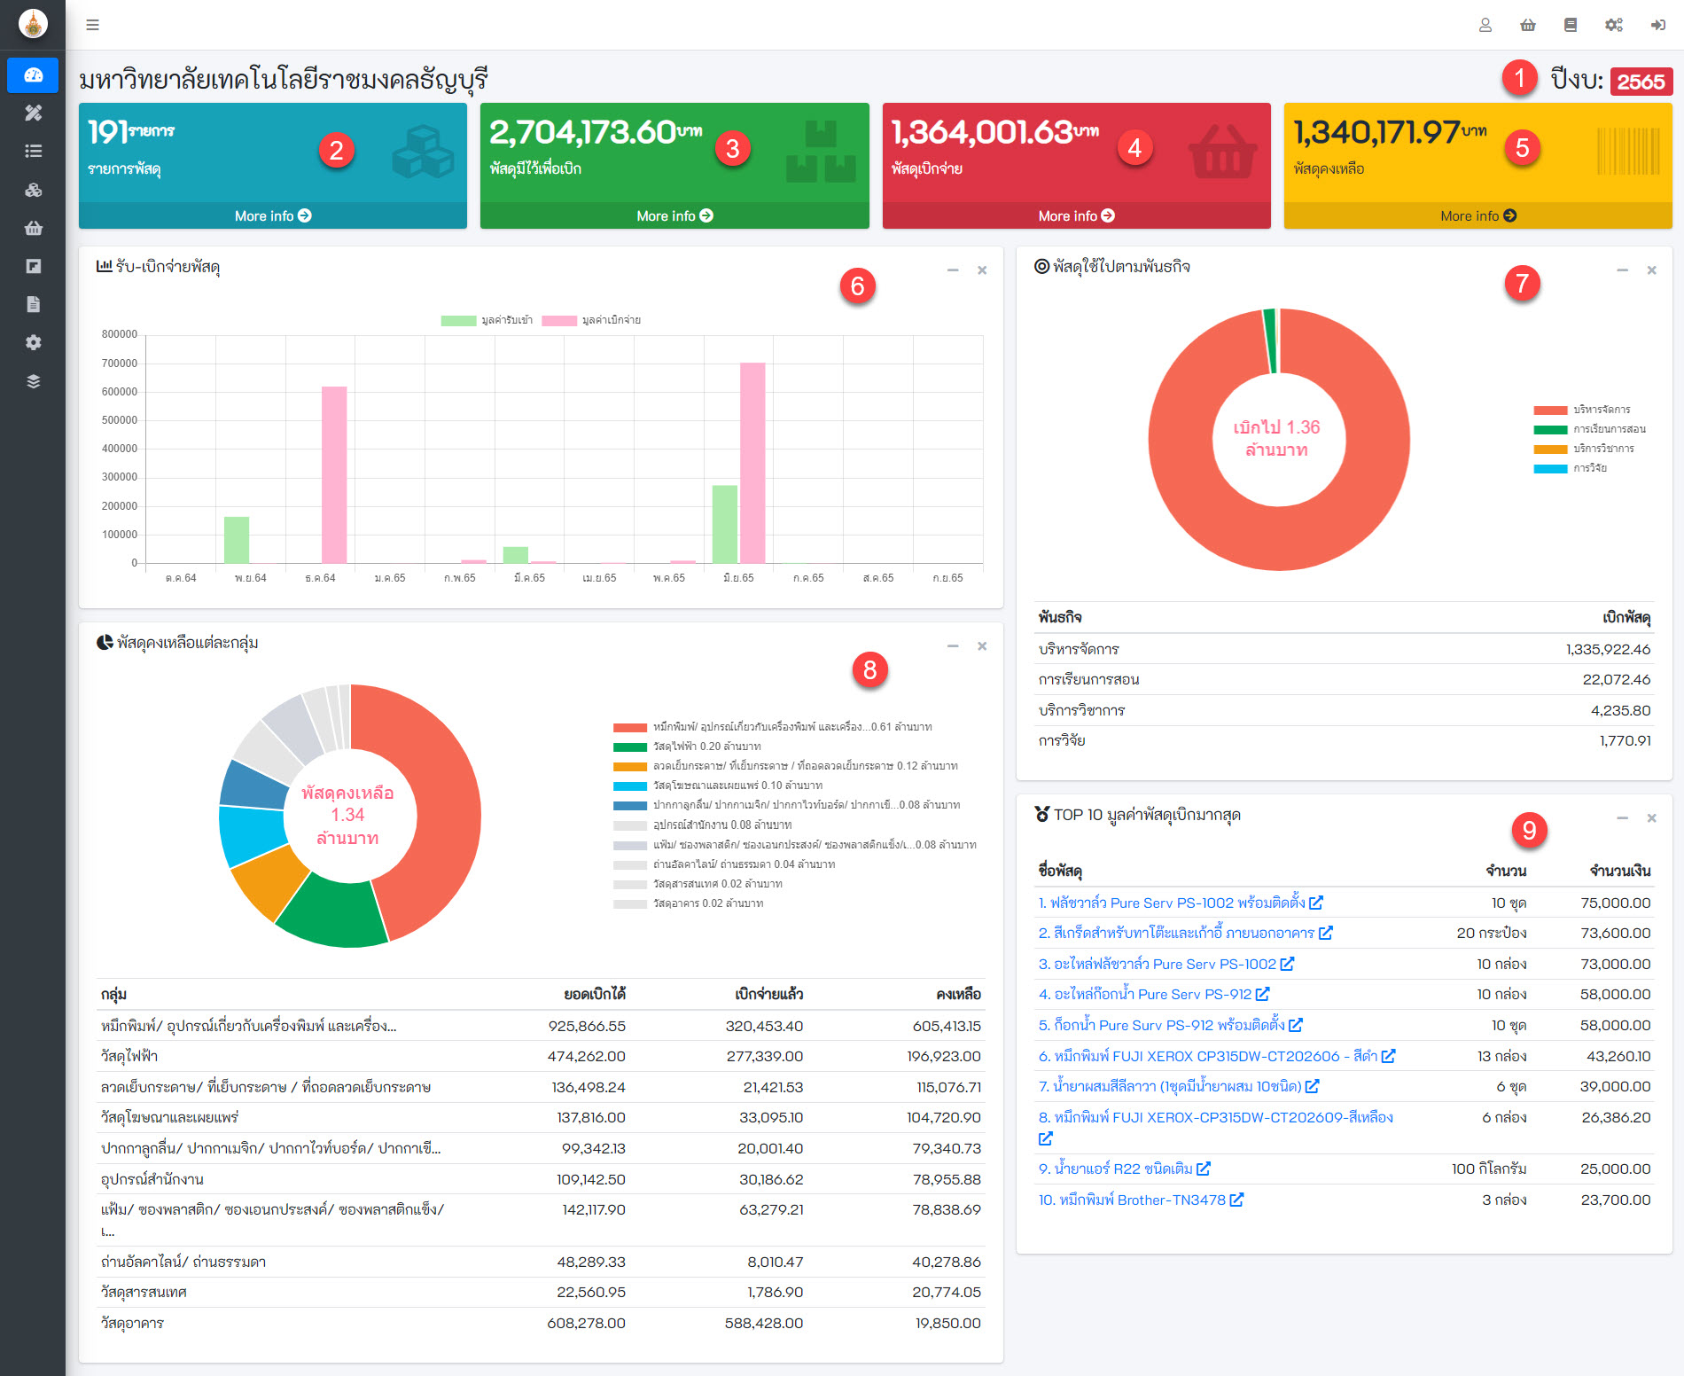
Task: Click More info under รายการพัสดุ card
Action: point(272,215)
